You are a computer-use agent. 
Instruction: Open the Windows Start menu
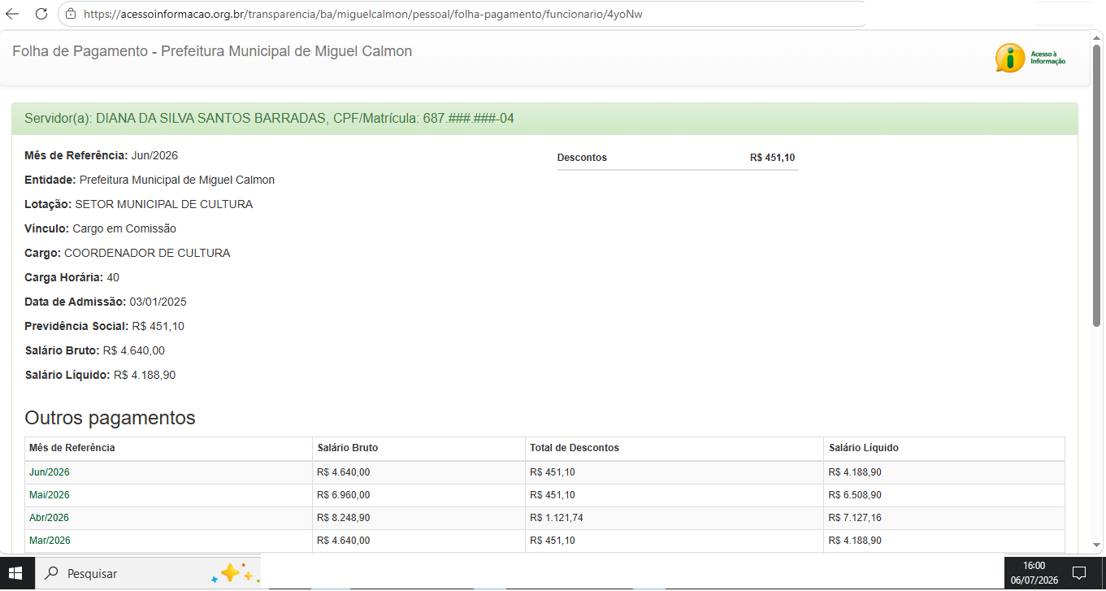tap(15, 573)
